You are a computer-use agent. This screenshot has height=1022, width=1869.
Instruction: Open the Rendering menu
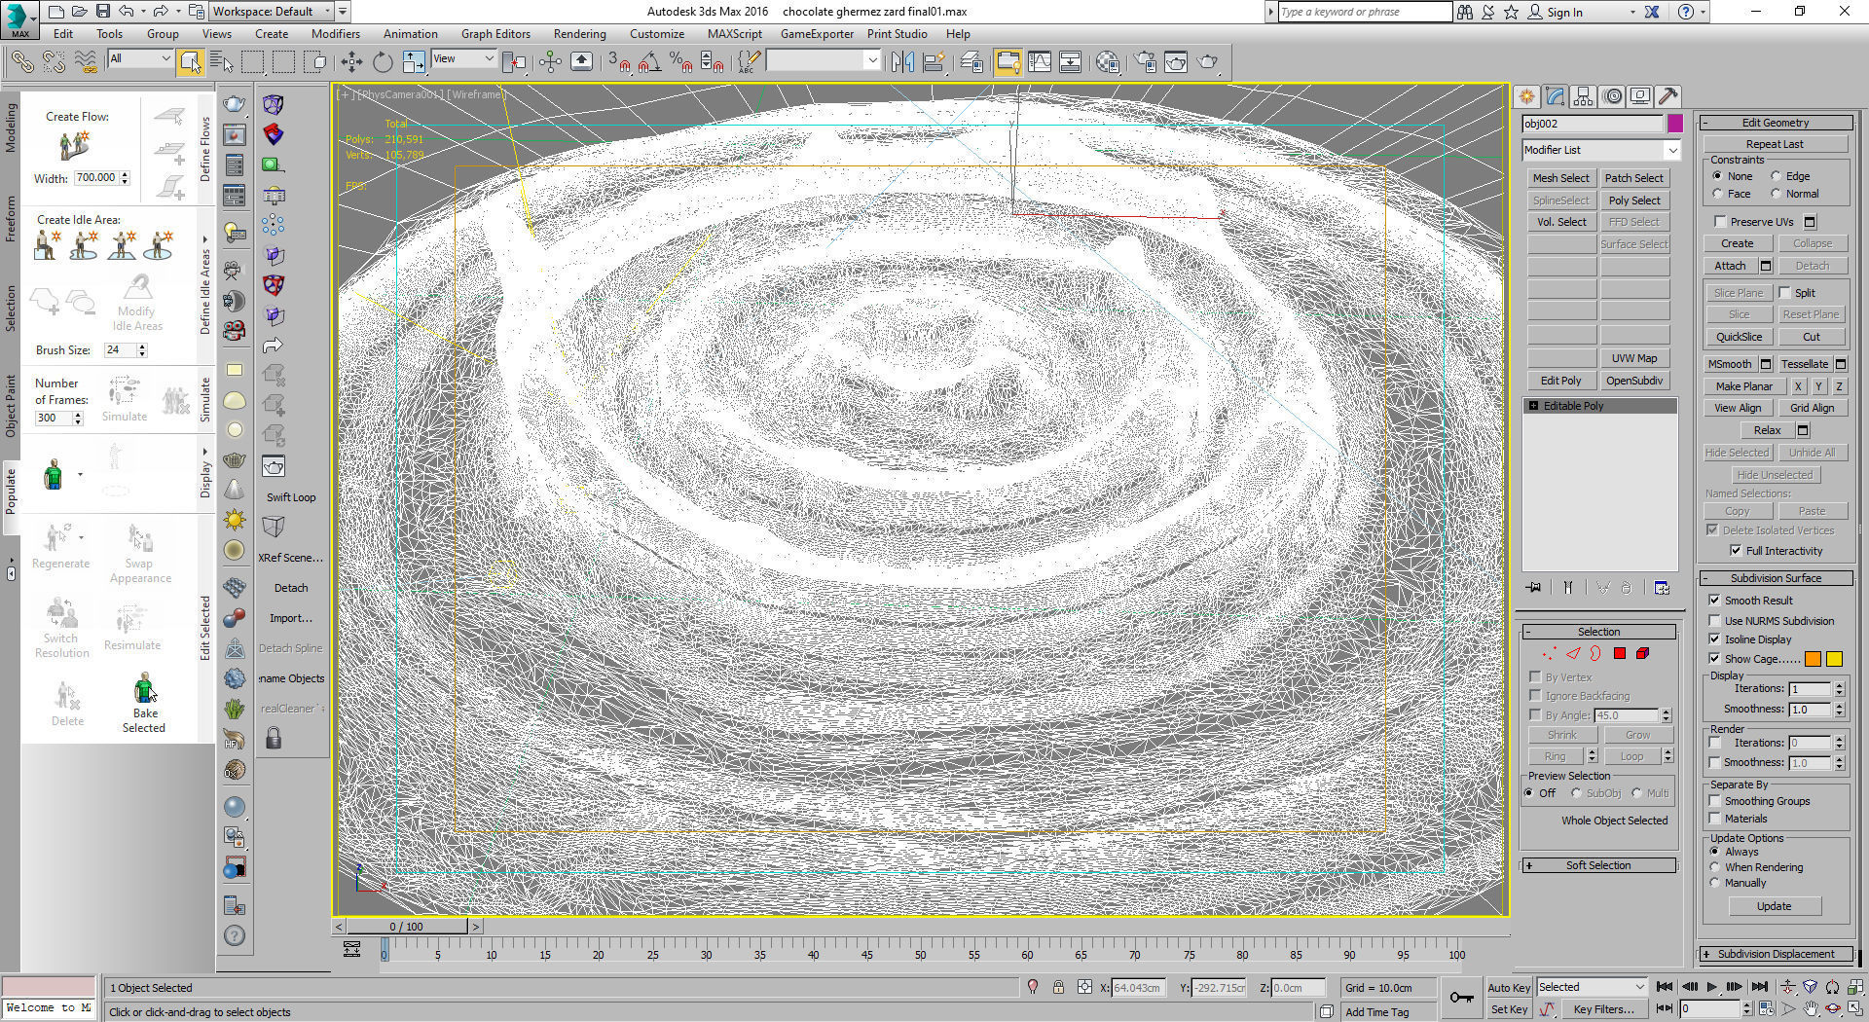pyautogui.click(x=580, y=34)
